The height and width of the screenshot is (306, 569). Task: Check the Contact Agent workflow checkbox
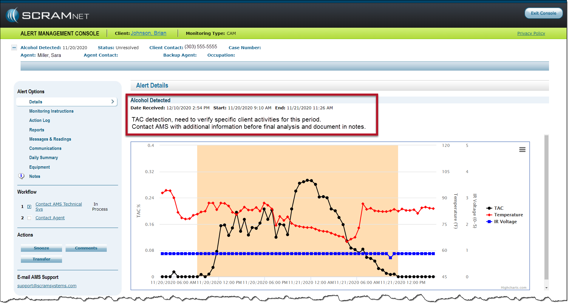click(x=29, y=218)
